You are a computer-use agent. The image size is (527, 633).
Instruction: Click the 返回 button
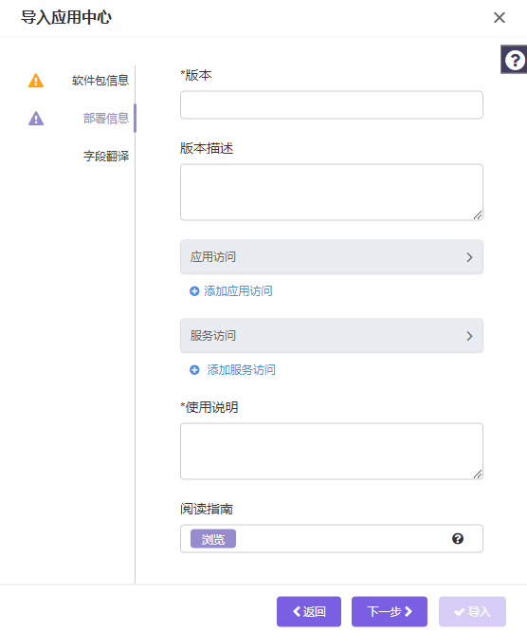(309, 611)
